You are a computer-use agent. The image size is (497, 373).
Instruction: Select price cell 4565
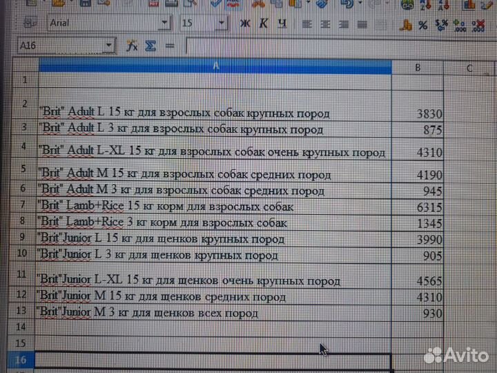click(x=417, y=276)
